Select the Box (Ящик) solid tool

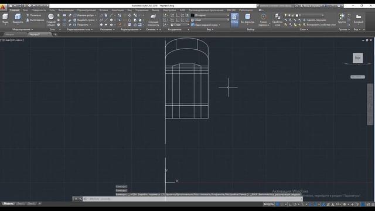tap(5, 19)
